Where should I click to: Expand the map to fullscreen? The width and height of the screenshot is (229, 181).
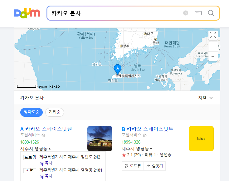click(213, 35)
